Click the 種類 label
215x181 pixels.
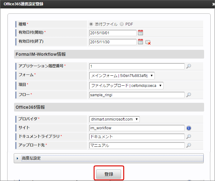[x=22, y=24]
